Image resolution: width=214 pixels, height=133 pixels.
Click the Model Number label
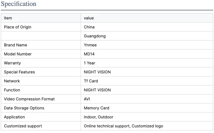pyautogui.click(x=18, y=54)
